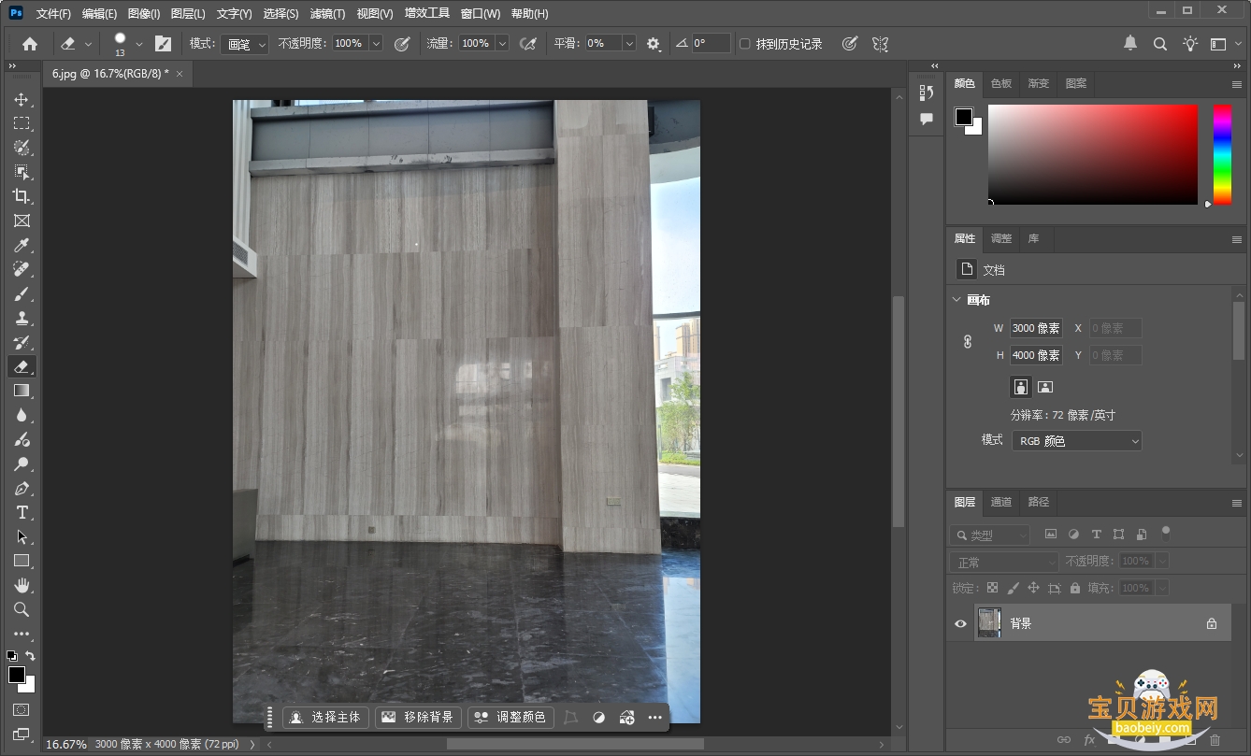Open the layer blend mode 正常 dropdown
The image size is (1251, 756).
point(1004,562)
